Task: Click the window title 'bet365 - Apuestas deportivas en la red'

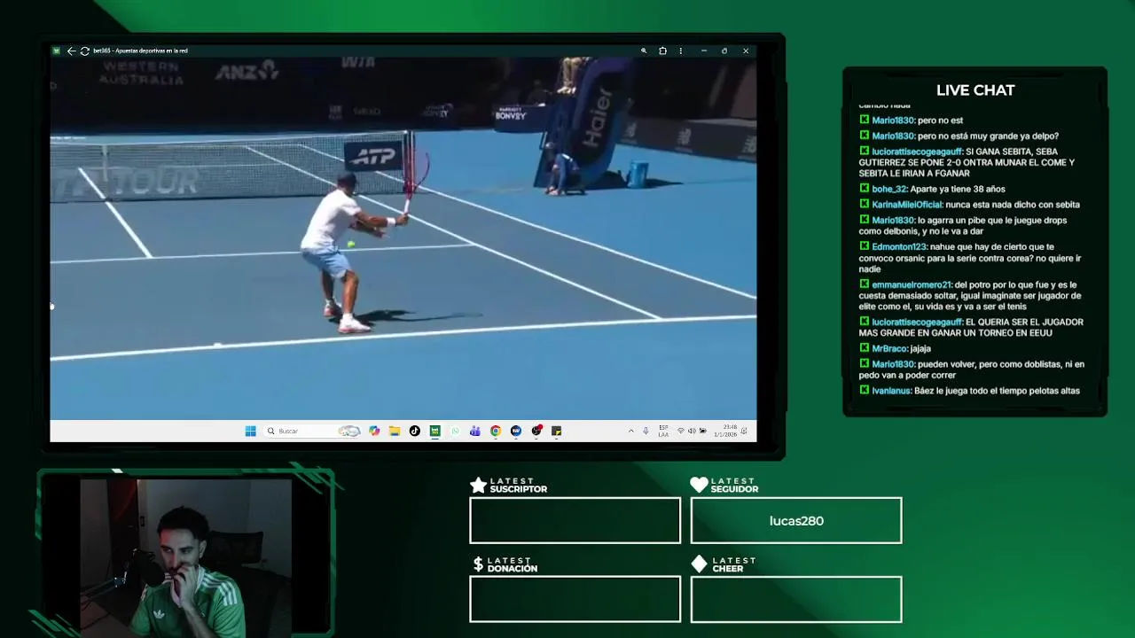Action: click(140, 51)
